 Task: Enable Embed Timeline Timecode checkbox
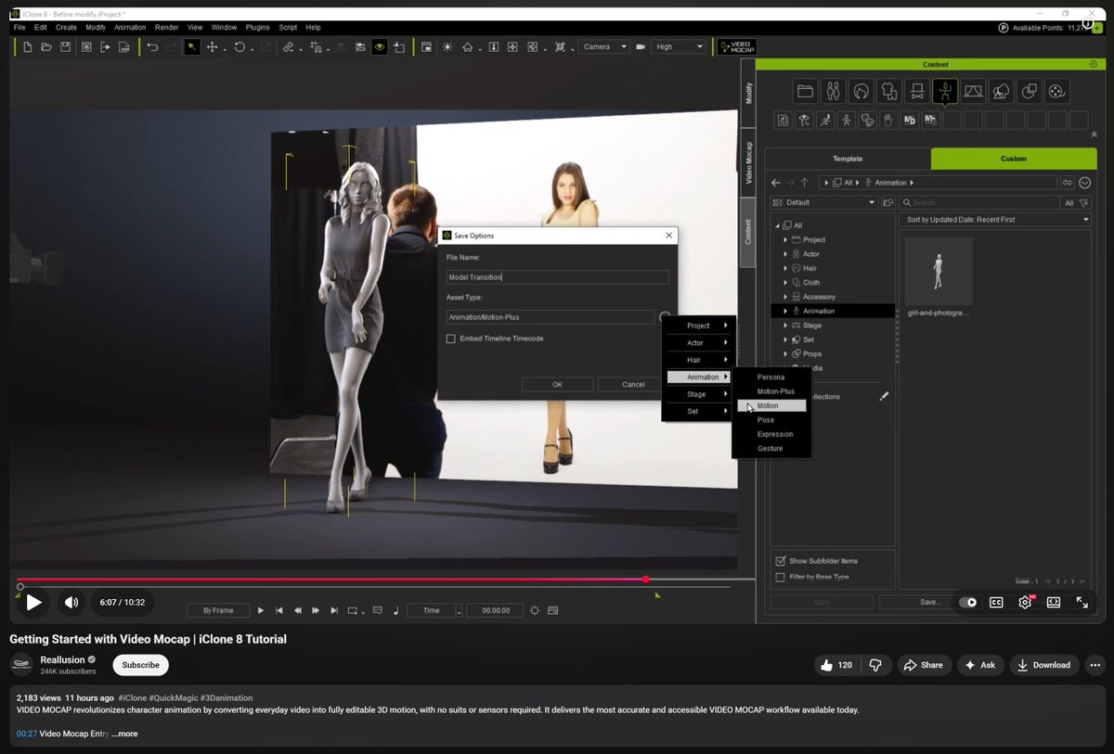(x=451, y=339)
